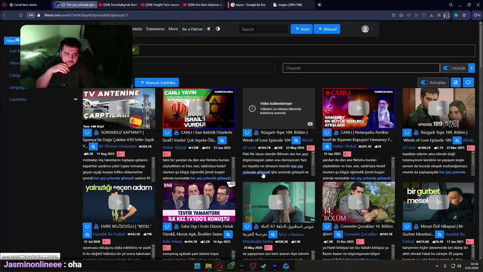Click the subtitle file icon next to Autoplay
This screenshot has height=272, width=483.
click(456, 82)
